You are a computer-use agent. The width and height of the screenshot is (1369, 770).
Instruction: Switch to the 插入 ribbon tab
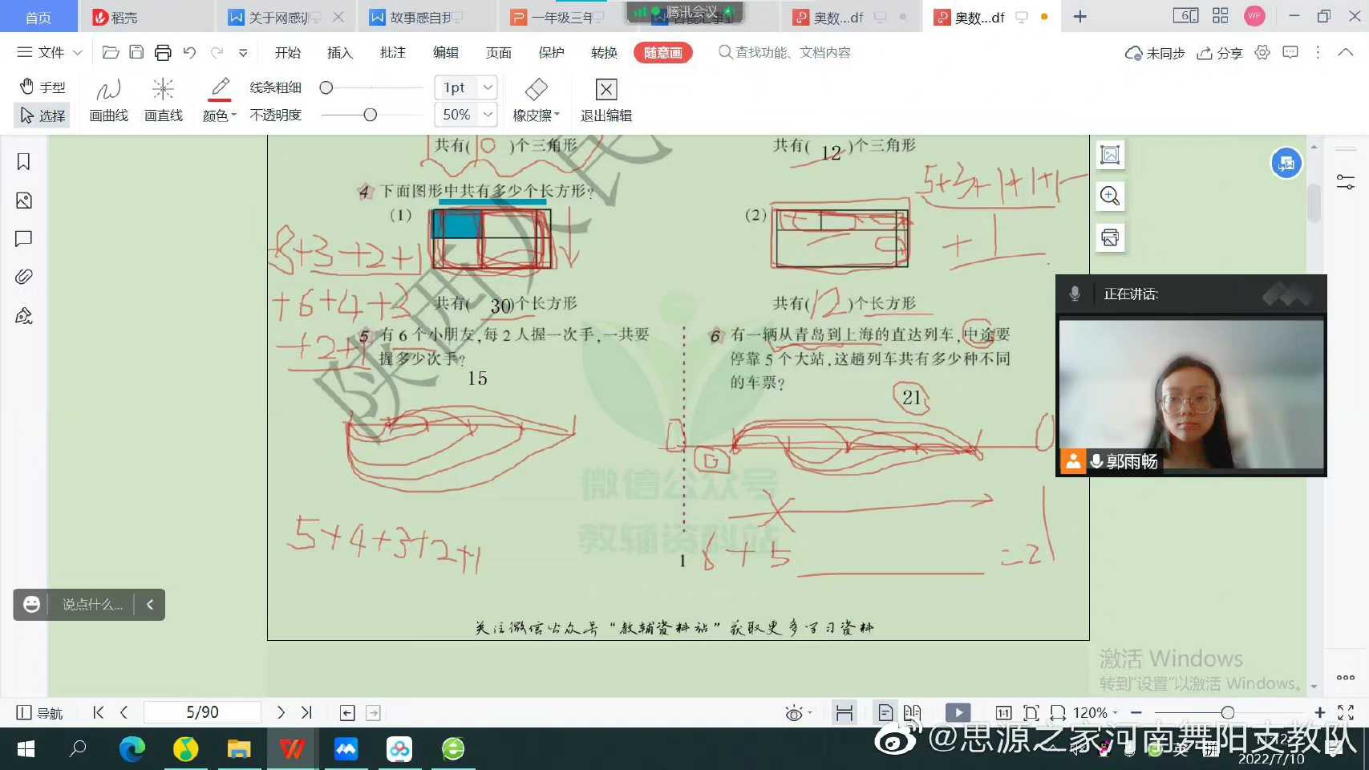tap(340, 53)
